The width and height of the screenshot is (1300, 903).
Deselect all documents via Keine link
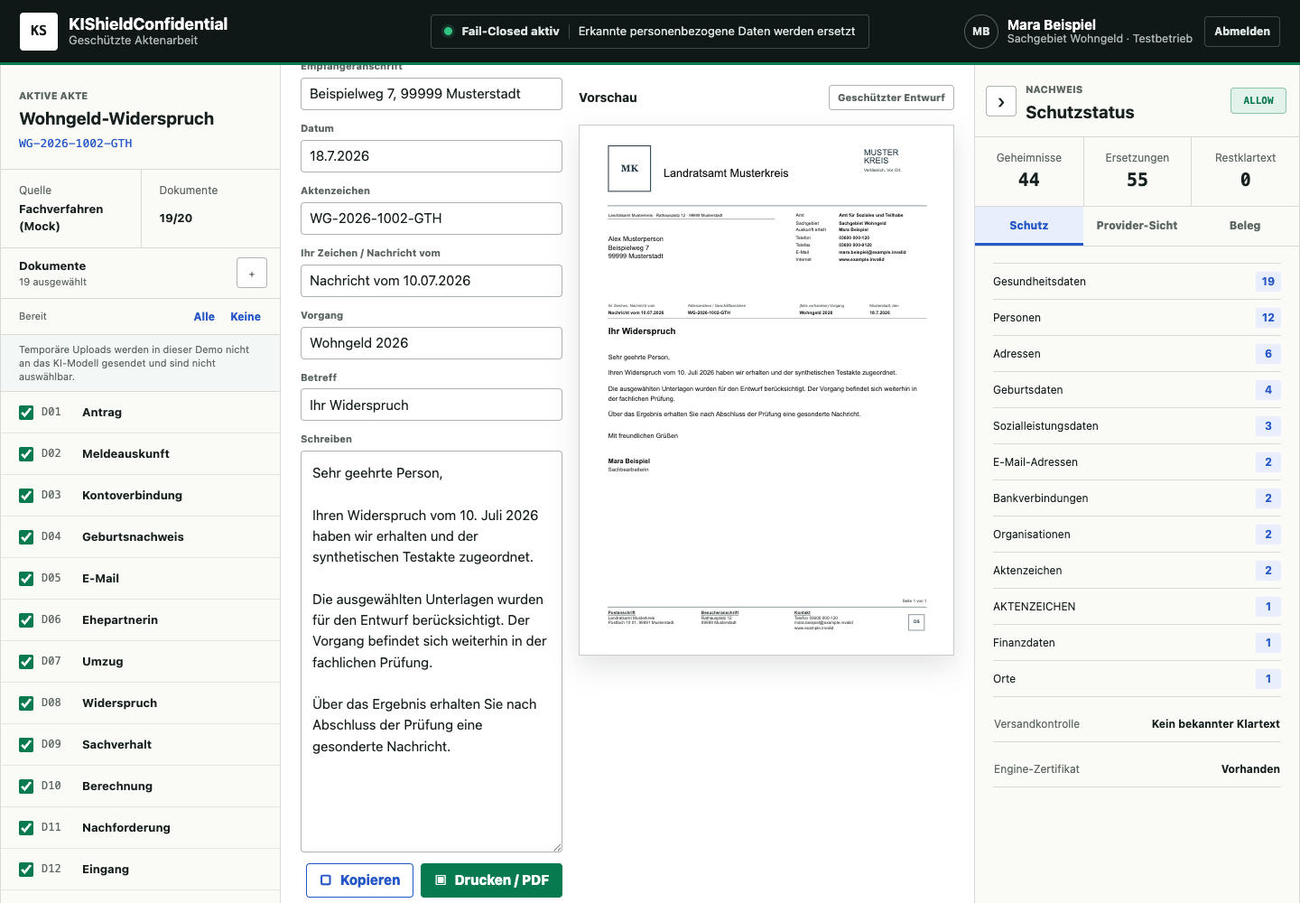[246, 317]
